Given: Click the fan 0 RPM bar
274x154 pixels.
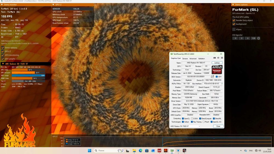Looking at the screenshot, I should (x=28, y=81).
